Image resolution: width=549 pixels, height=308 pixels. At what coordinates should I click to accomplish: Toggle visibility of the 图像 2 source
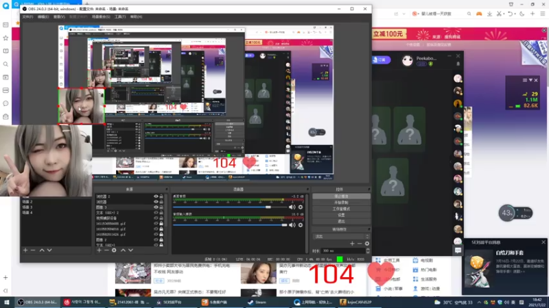click(156, 240)
